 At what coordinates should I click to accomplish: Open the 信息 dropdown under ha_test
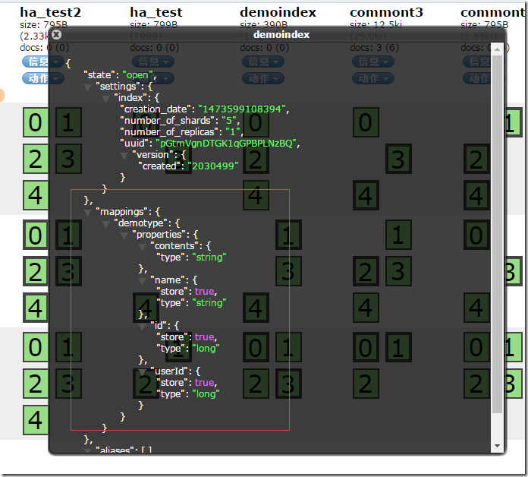[x=153, y=62]
